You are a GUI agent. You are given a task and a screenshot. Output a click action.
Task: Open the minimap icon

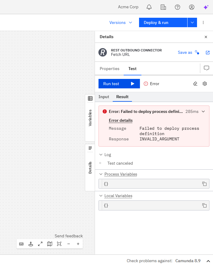pos(50,244)
